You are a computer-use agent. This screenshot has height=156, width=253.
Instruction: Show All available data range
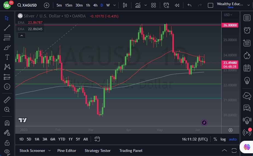coord(86,139)
